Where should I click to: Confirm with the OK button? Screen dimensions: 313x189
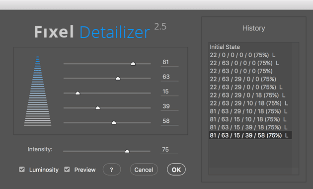176,170
